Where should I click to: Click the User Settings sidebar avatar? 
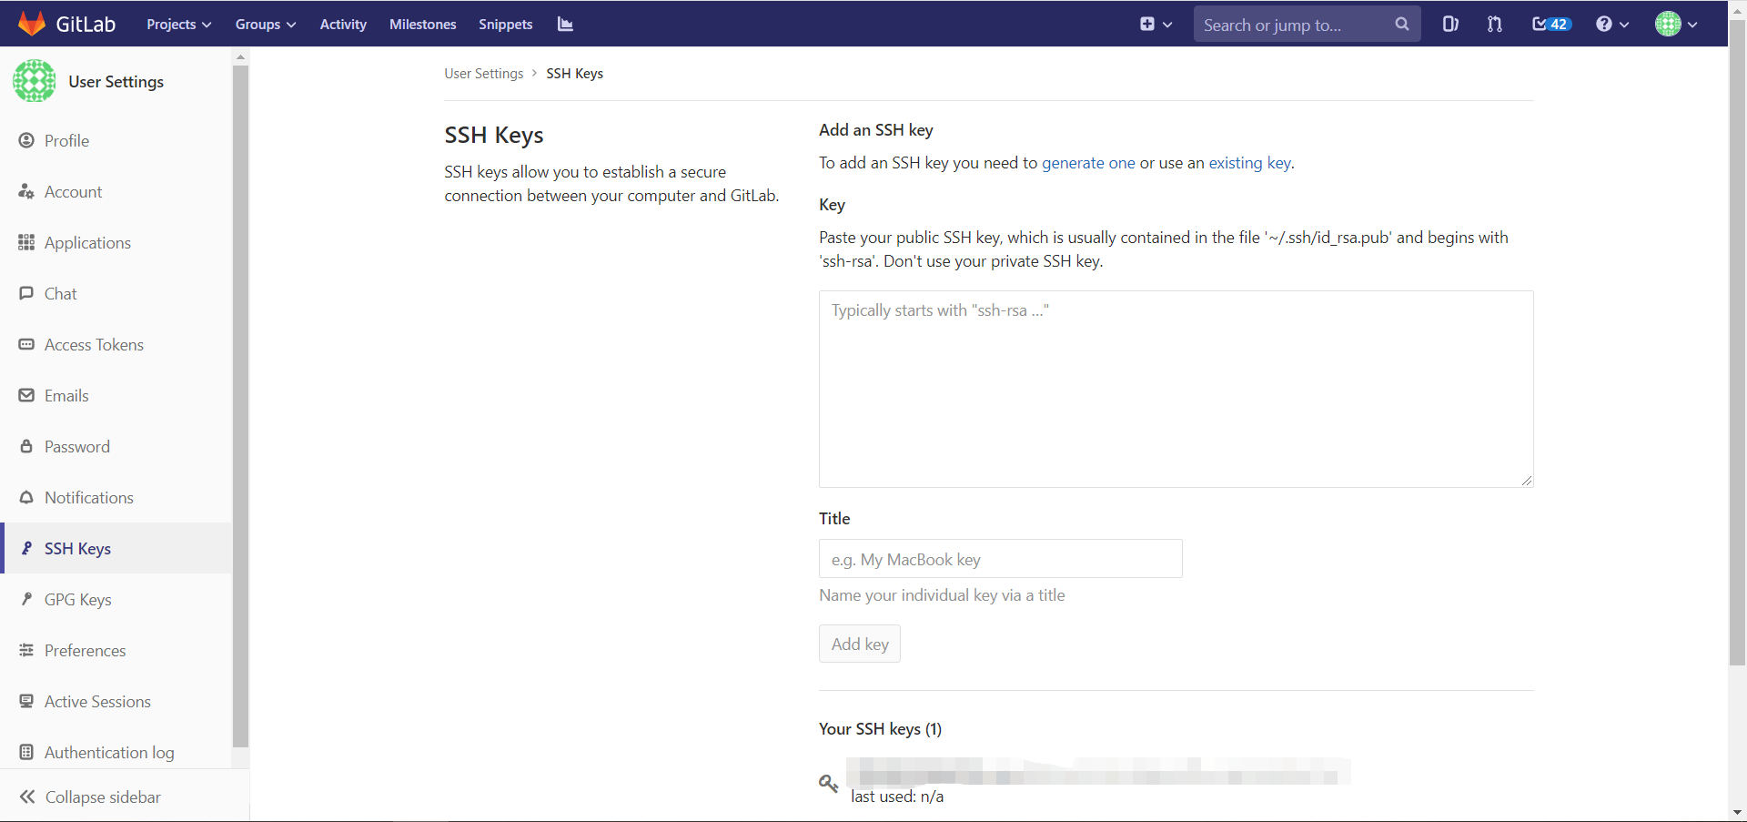point(35,81)
